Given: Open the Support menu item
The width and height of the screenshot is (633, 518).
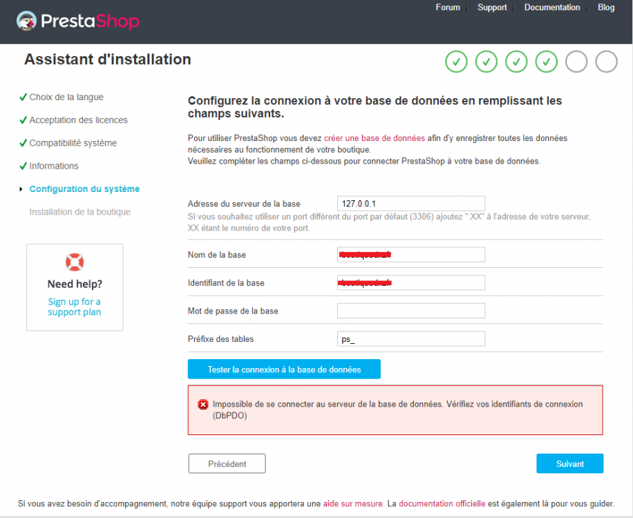Looking at the screenshot, I should (492, 7).
